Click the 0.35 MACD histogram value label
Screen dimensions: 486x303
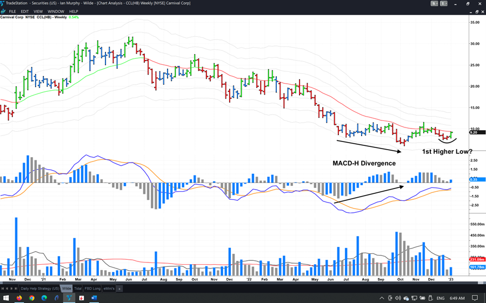click(x=477, y=179)
